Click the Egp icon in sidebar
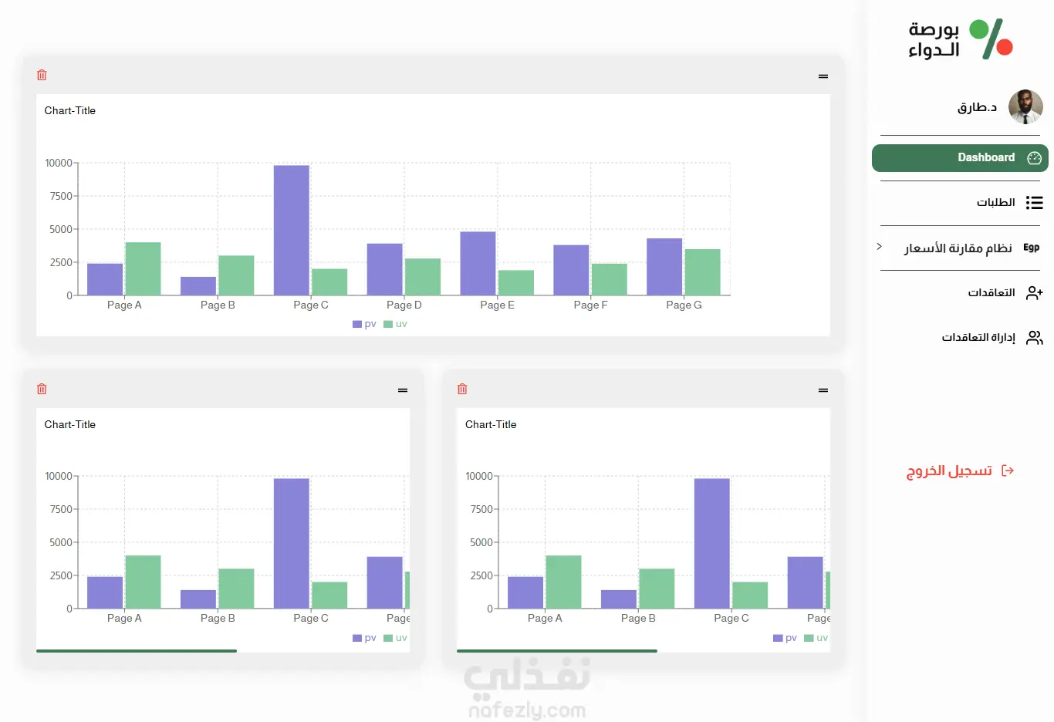This screenshot has height=722, width=1054. click(1032, 248)
